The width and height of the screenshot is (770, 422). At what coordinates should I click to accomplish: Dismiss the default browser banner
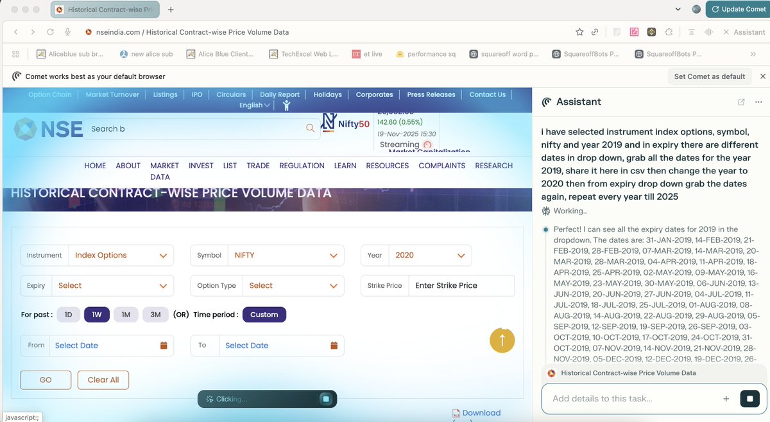(x=763, y=76)
